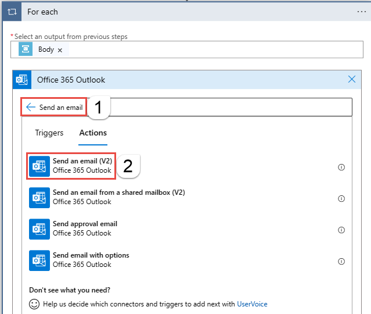
Task: Open the For each ellipsis menu
Action: point(362,12)
